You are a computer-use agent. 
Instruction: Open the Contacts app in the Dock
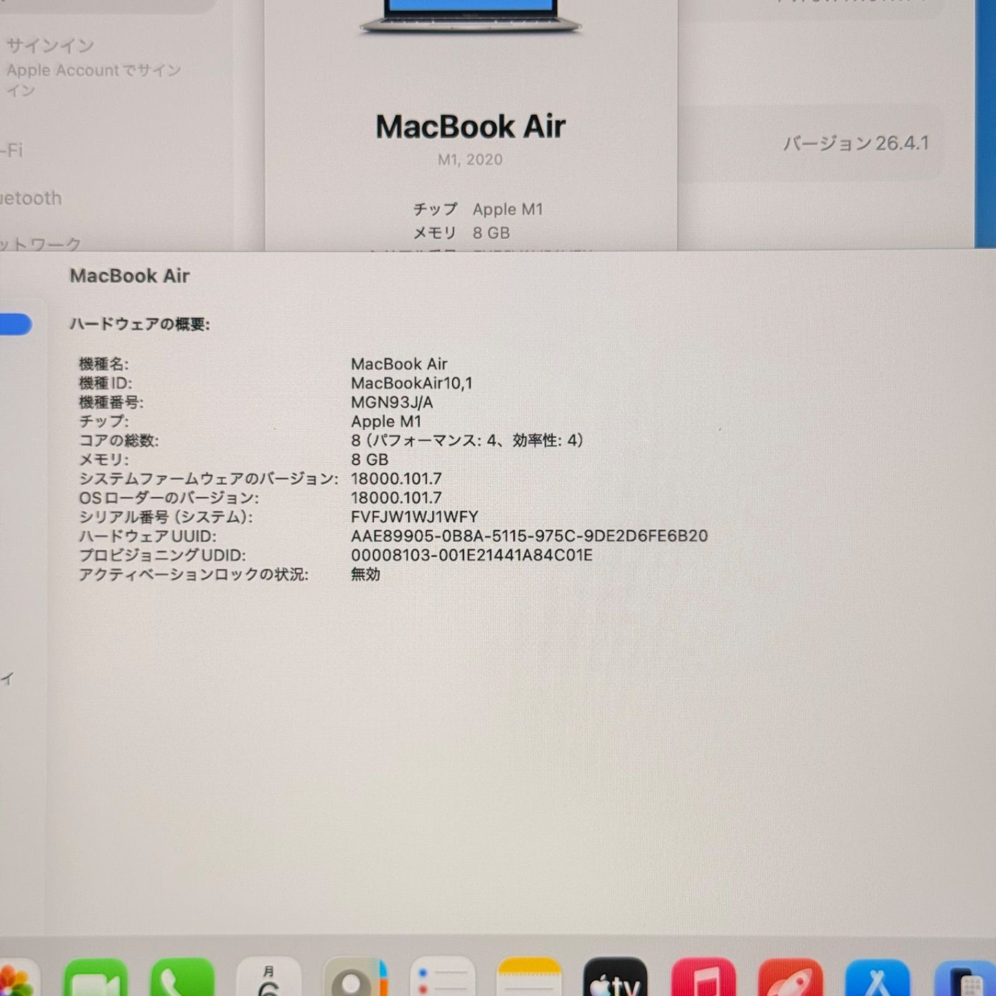pos(355,977)
